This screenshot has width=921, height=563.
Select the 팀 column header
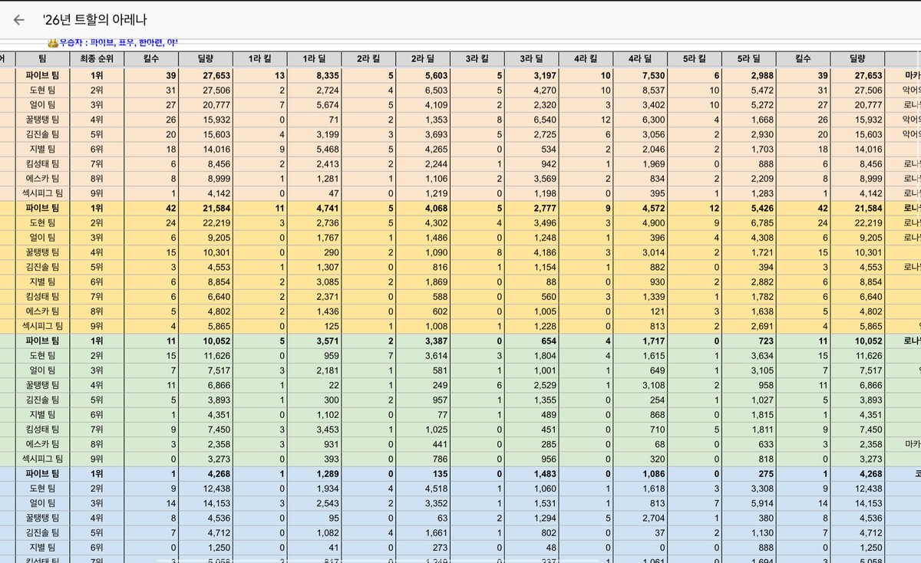point(42,58)
